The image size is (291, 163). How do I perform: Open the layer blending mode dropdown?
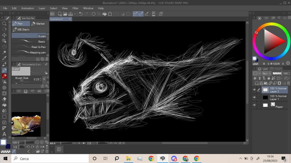267,73
